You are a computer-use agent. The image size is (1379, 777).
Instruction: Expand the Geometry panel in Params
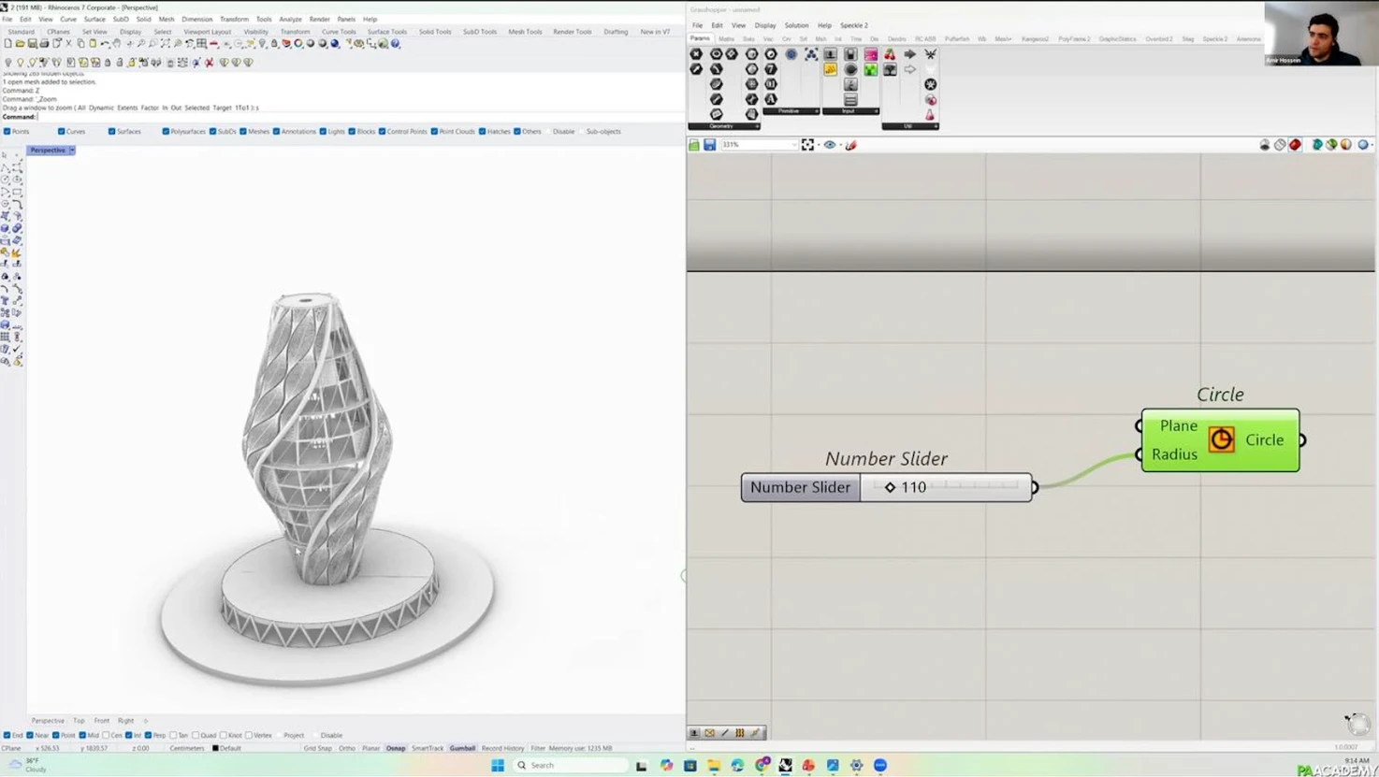tap(756, 125)
